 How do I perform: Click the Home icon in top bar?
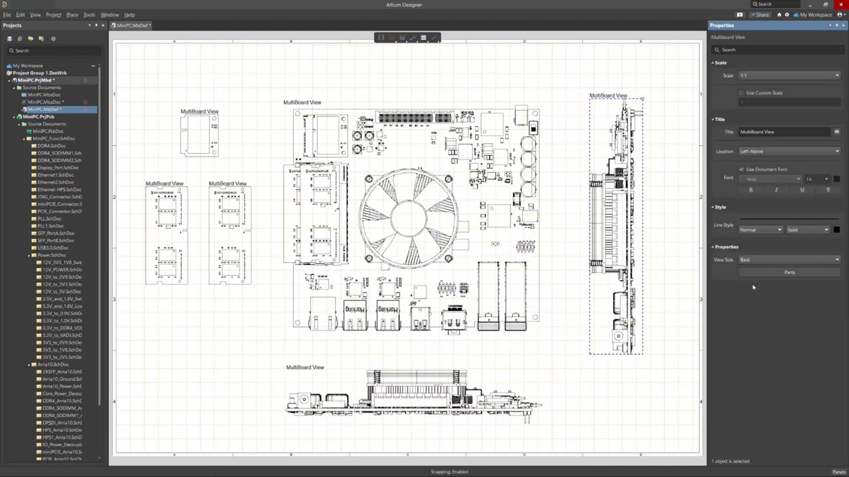click(779, 15)
